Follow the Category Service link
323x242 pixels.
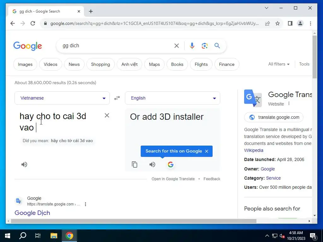pos(273,178)
